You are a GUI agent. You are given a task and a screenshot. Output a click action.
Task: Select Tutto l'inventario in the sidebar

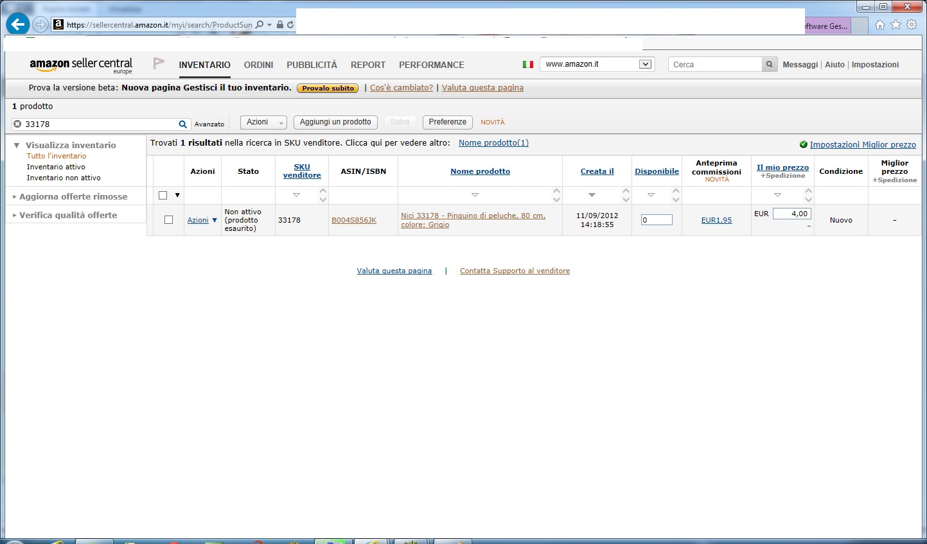pos(57,156)
